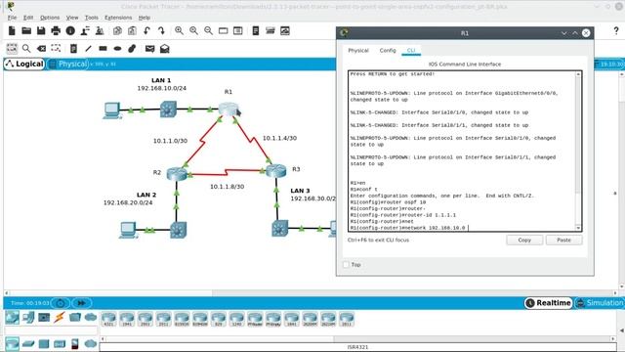This screenshot has height=352, width=625.
Task: Click the Paste button in CLI
Action: tap(563, 240)
